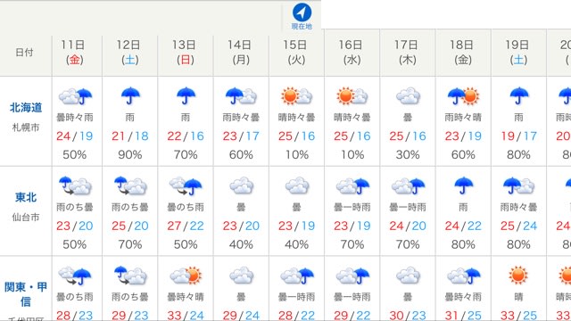Select the 19日 (土) date column header
571x321 pixels.
(x=518, y=53)
